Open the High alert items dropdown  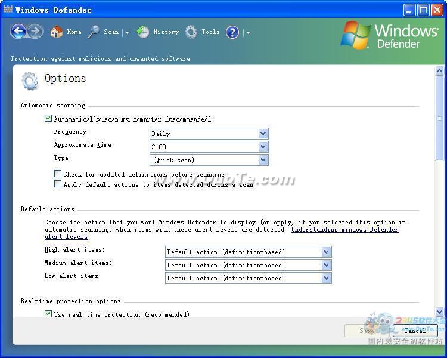pyautogui.click(x=249, y=252)
